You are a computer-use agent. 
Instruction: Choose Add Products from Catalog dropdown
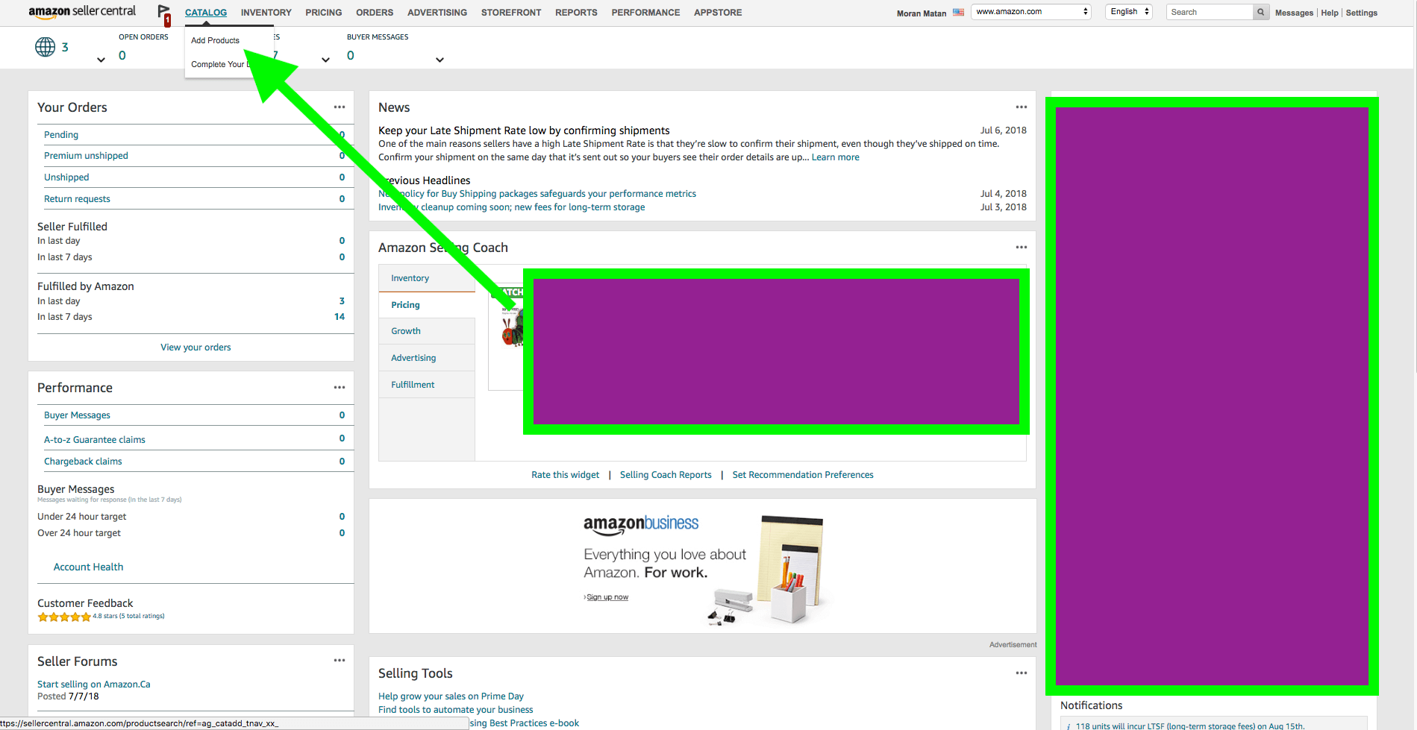pyautogui.click(x=216, y=40)
